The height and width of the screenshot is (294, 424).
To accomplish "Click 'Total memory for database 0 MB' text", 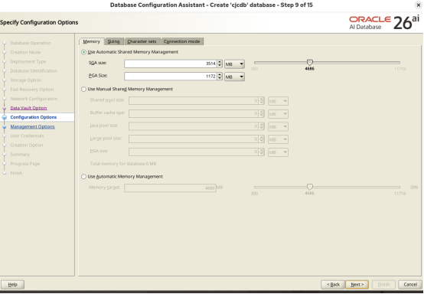I will pos(123,164).
